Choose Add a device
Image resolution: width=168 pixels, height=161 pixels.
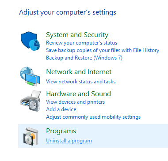[61, 109]
